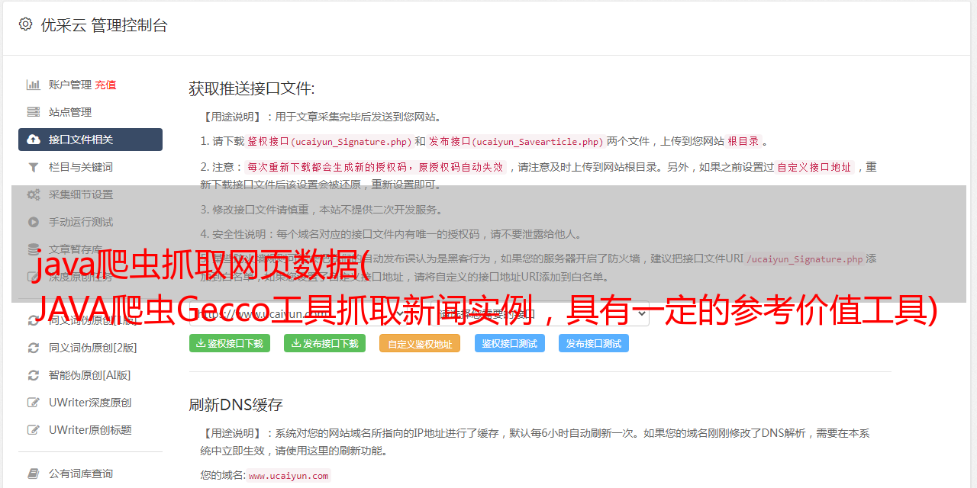
Task: Click the 优采云 管理控制台 header title
Action: click(104, 25)
